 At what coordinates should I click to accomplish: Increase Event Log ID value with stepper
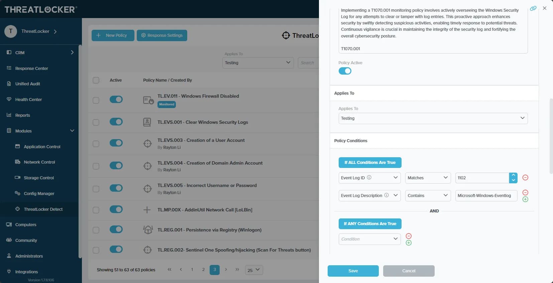click(x=513, y=175)
